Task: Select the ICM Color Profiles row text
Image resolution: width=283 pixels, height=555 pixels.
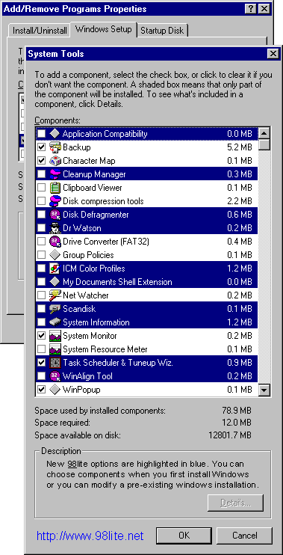Action: pyautogui.click(x=94, y=269)
